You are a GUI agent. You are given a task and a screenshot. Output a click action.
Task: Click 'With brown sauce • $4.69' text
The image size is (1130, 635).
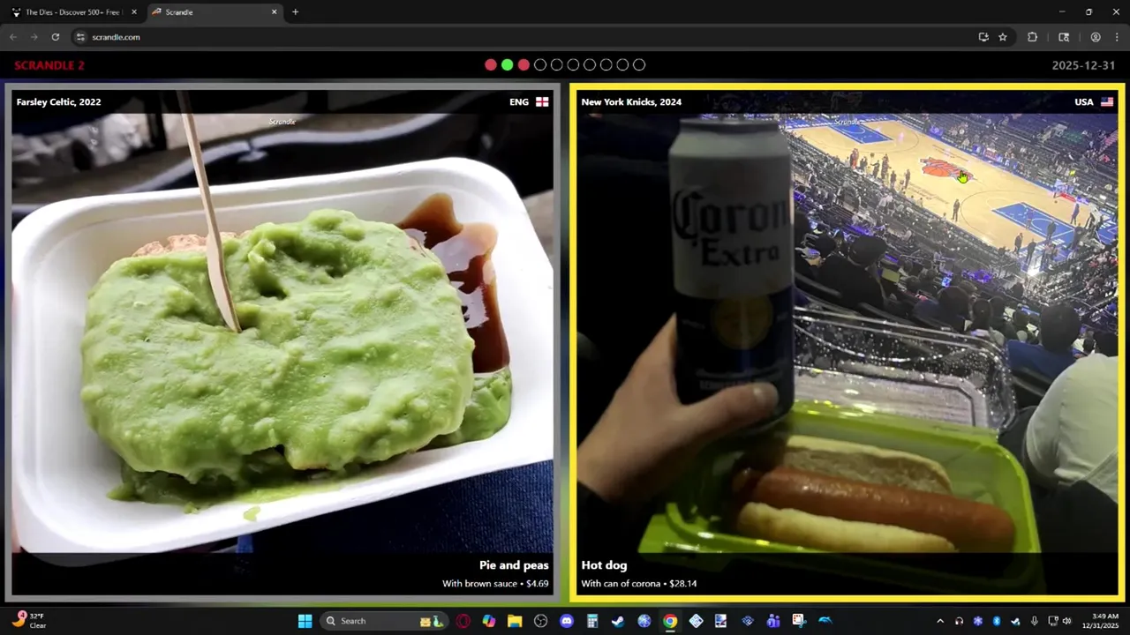click(495, 584)
